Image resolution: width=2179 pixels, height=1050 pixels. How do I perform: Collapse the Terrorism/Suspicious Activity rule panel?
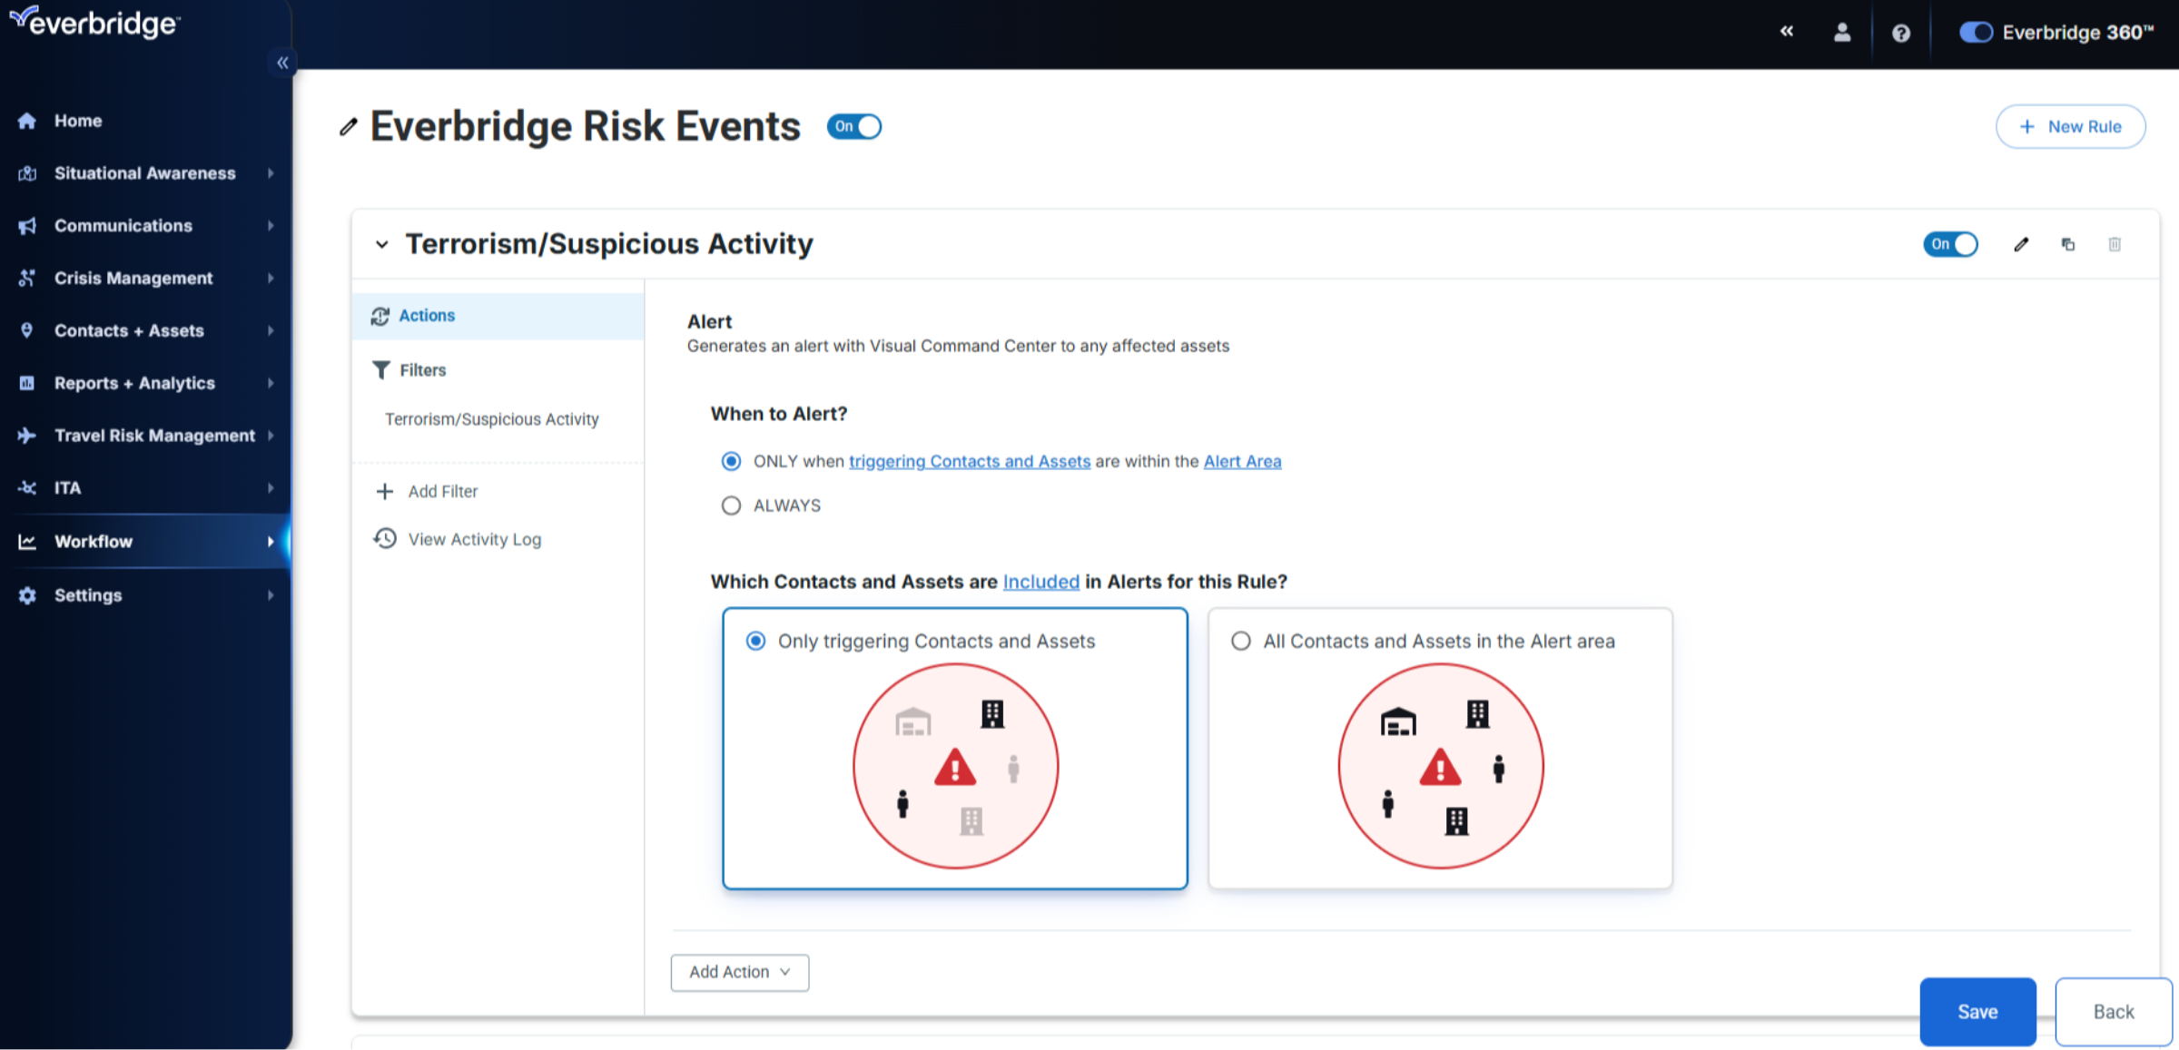pyautogui.click(x=382, y=244)
